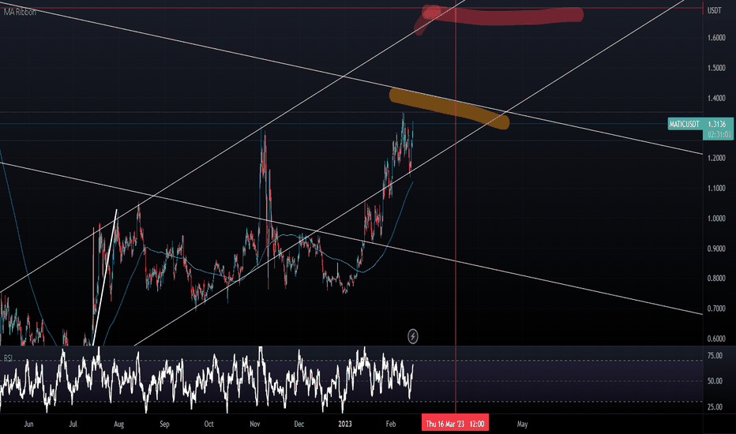Select the orange highlighted resistance zone drawing
This screenshot has width=736, height=434.
449,108
